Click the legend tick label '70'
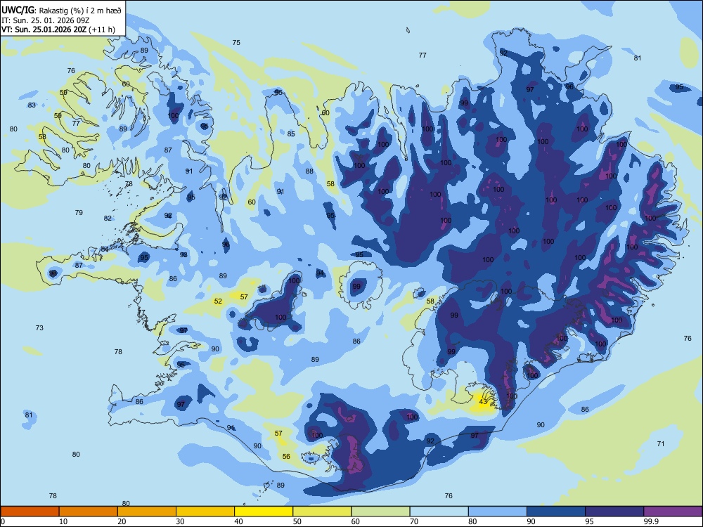Viewport: 703px width, 527px height. (414, 521)
